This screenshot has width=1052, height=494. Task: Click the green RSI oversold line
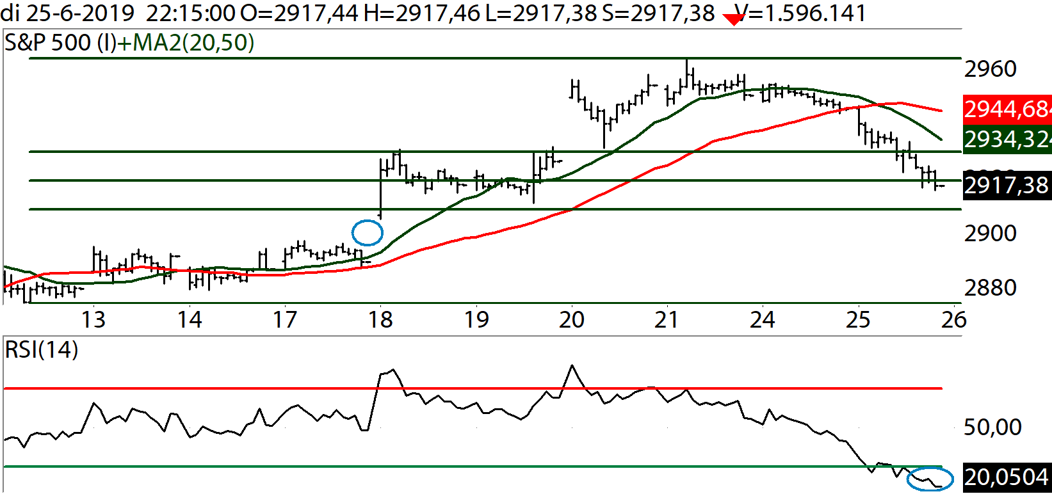[x=473, y=466]
